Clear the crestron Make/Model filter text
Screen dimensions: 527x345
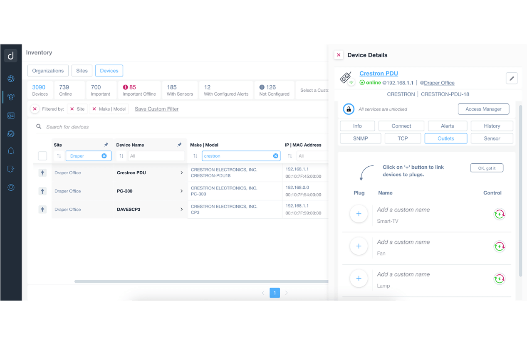point(275,156)
